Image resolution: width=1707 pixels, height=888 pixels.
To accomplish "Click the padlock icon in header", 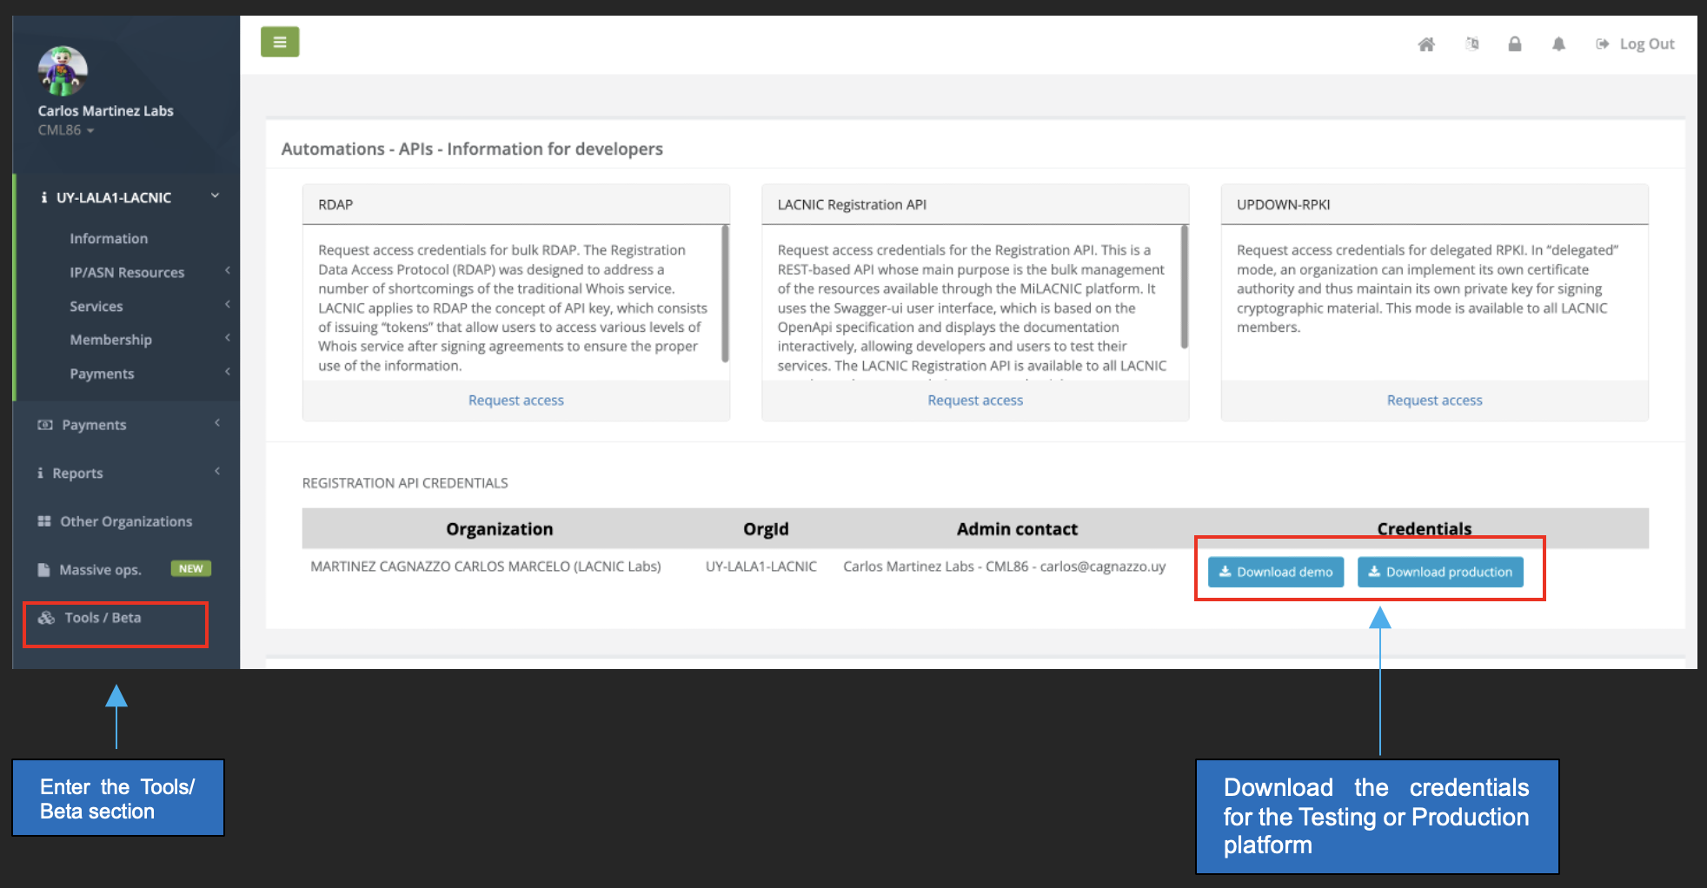I will (x=1515, y=44).
